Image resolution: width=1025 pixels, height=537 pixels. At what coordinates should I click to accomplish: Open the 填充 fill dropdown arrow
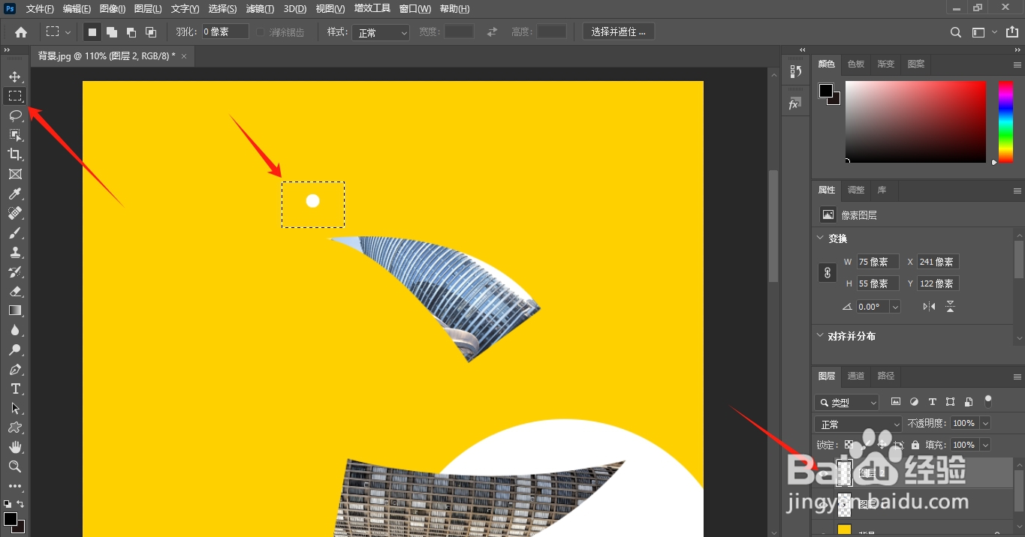pyautogui.click(x=985, y=445)
